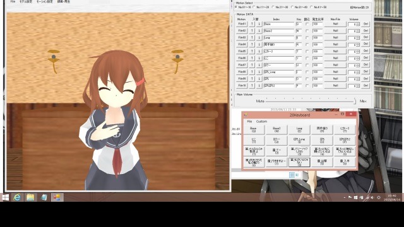Trigger the Base2 (W) button in 20Keyboard
The width and height of the screenshot is (404, 227).
click(x=276, y=129)
